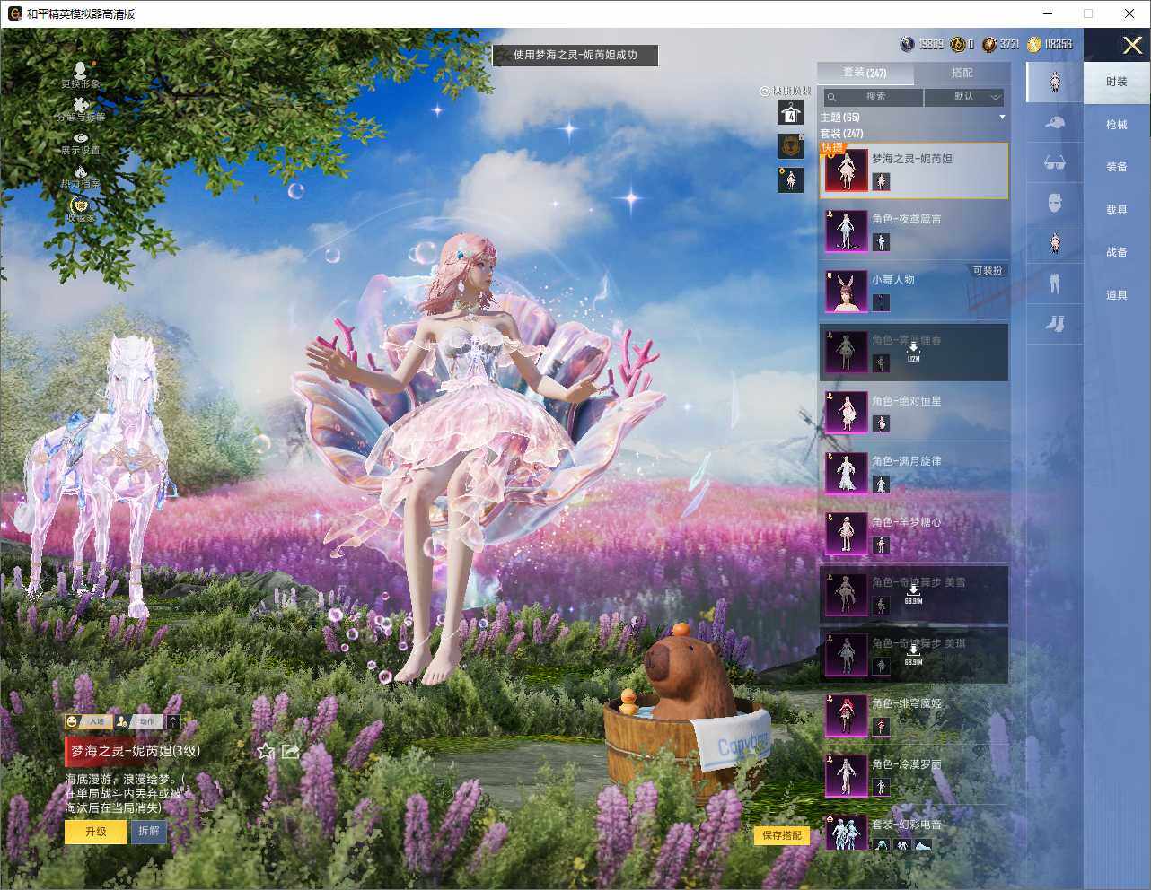Click the 套装 (247) section header
1151x890 pixels.
[x=842, y=134]
